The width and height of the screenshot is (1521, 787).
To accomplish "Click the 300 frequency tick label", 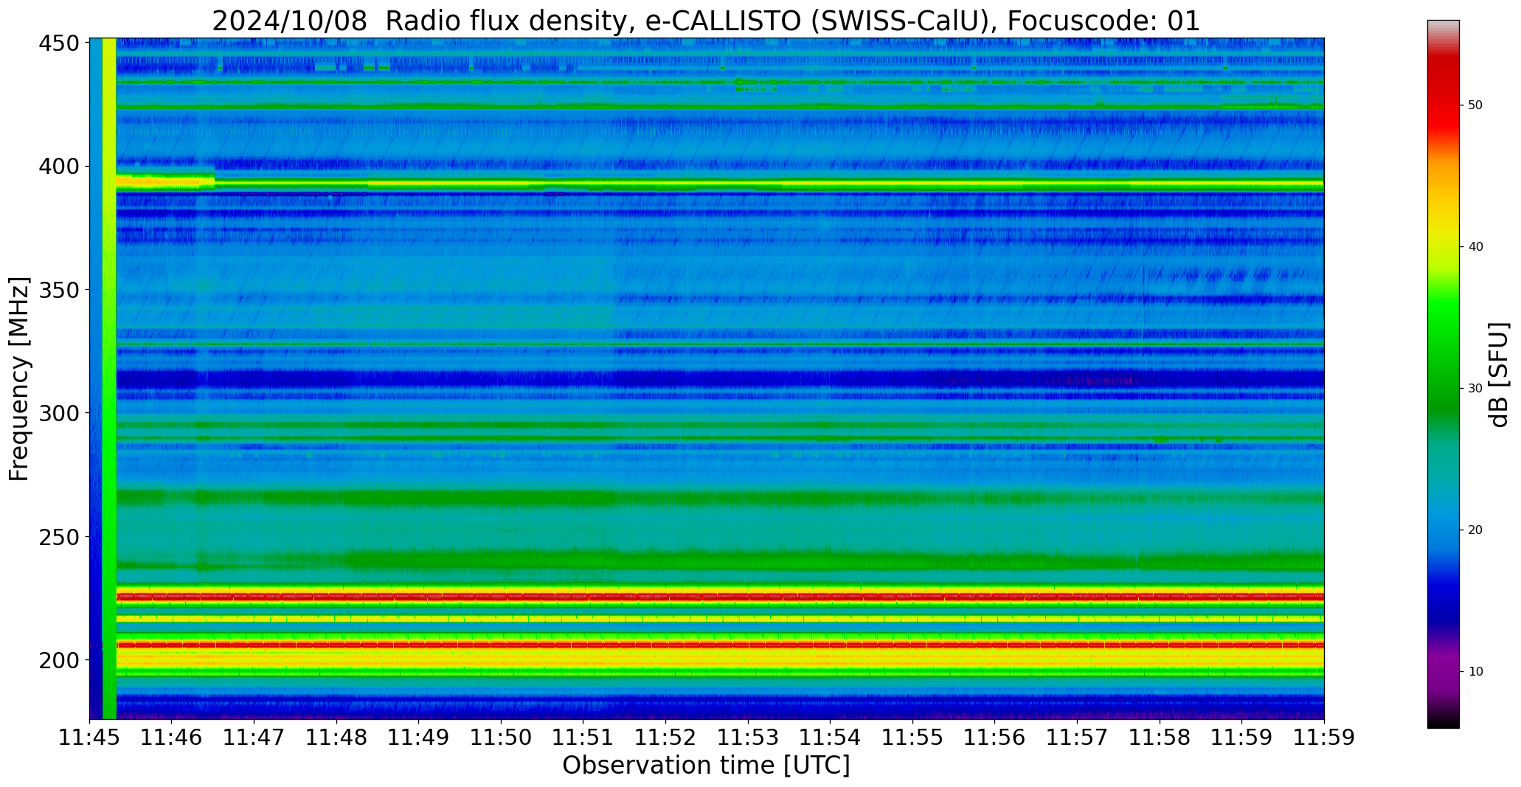I will pyautogui.click(x=58, y=413).
